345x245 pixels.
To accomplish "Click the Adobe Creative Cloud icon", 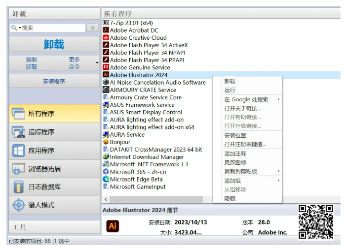I will click(106, 37).
